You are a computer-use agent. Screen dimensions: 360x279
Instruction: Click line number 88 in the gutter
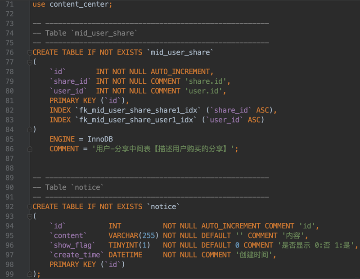pos(9,168)
